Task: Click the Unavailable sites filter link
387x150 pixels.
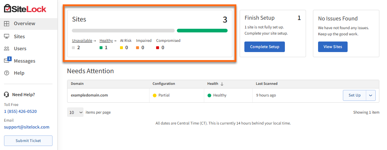Action: (82, 40)
